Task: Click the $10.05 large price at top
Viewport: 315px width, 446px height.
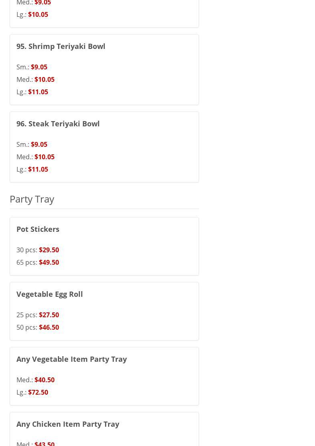Action: [x=38, y=14]
